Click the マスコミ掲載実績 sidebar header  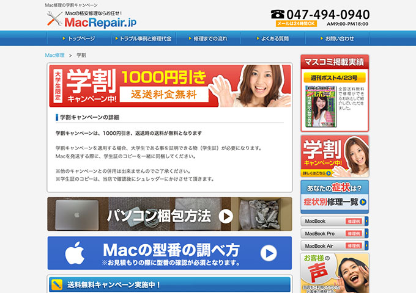335,62
